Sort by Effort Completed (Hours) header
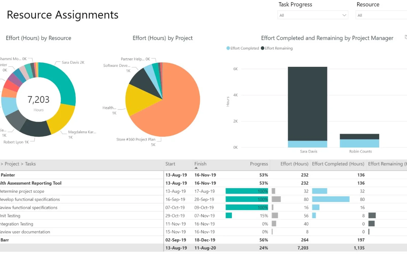Screen dimensions: 407x254 point(338,164)
